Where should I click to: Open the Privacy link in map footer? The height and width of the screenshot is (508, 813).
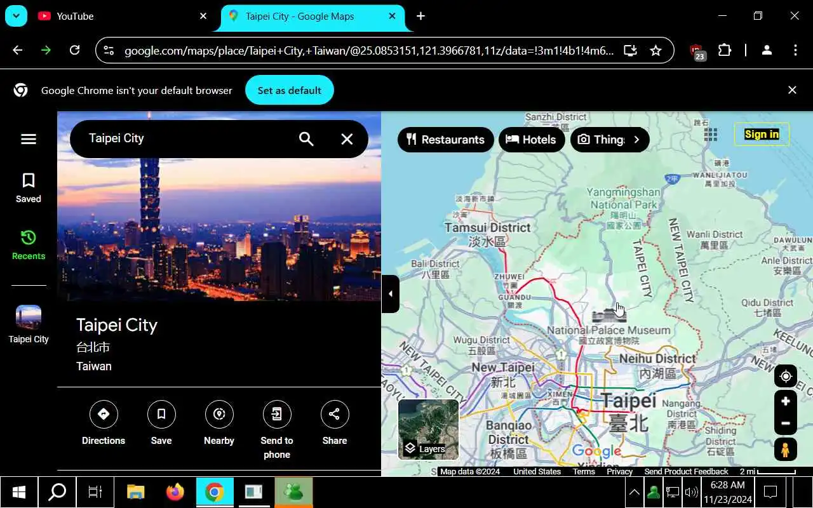(x=619, y=472)
